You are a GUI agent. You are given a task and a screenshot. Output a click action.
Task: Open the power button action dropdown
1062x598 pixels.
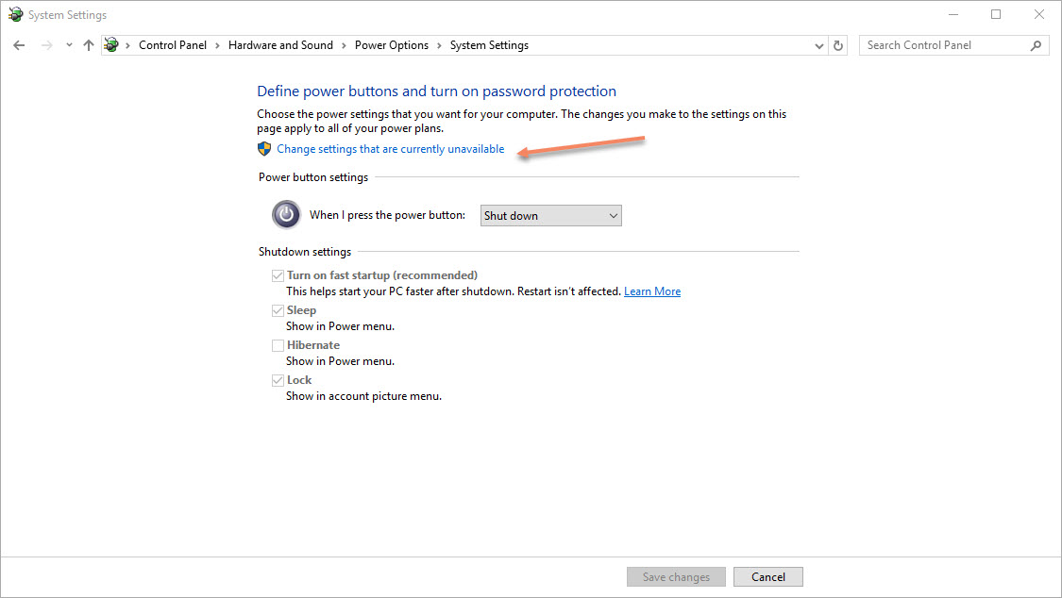(550, 215)
